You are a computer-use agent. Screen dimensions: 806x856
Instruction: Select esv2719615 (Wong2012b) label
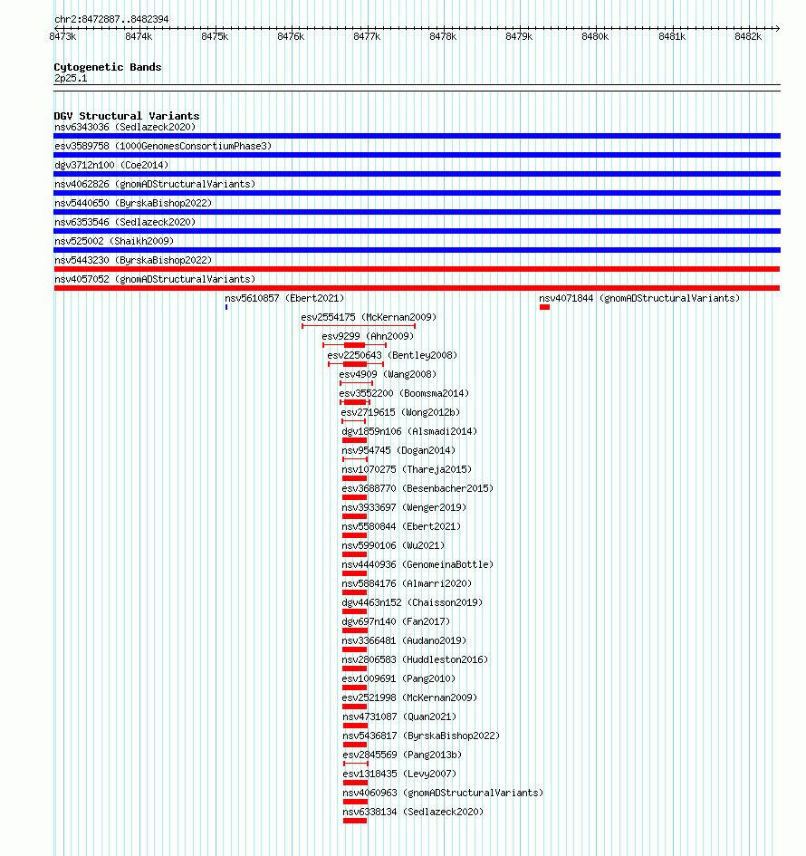(400, 413)
